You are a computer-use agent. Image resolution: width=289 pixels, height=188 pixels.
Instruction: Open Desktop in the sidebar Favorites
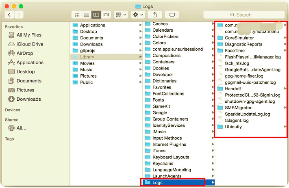pos(22,71)
